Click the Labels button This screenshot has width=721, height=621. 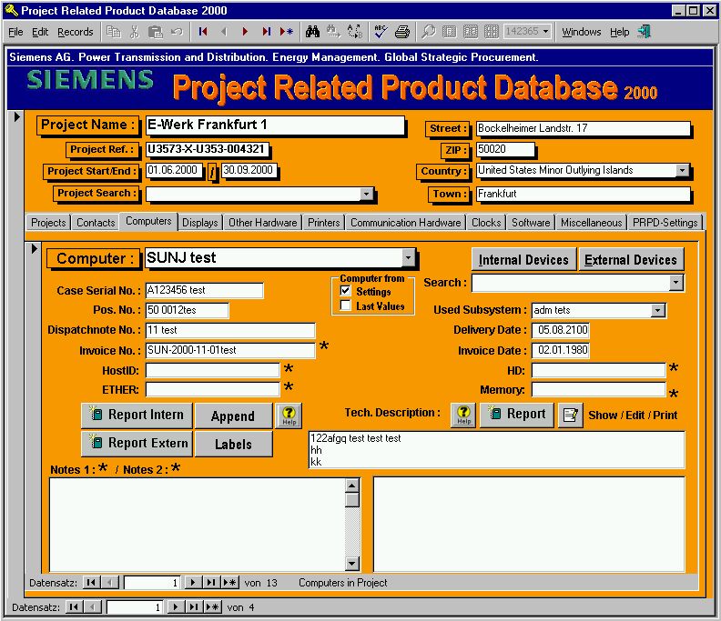pos(233,444)
